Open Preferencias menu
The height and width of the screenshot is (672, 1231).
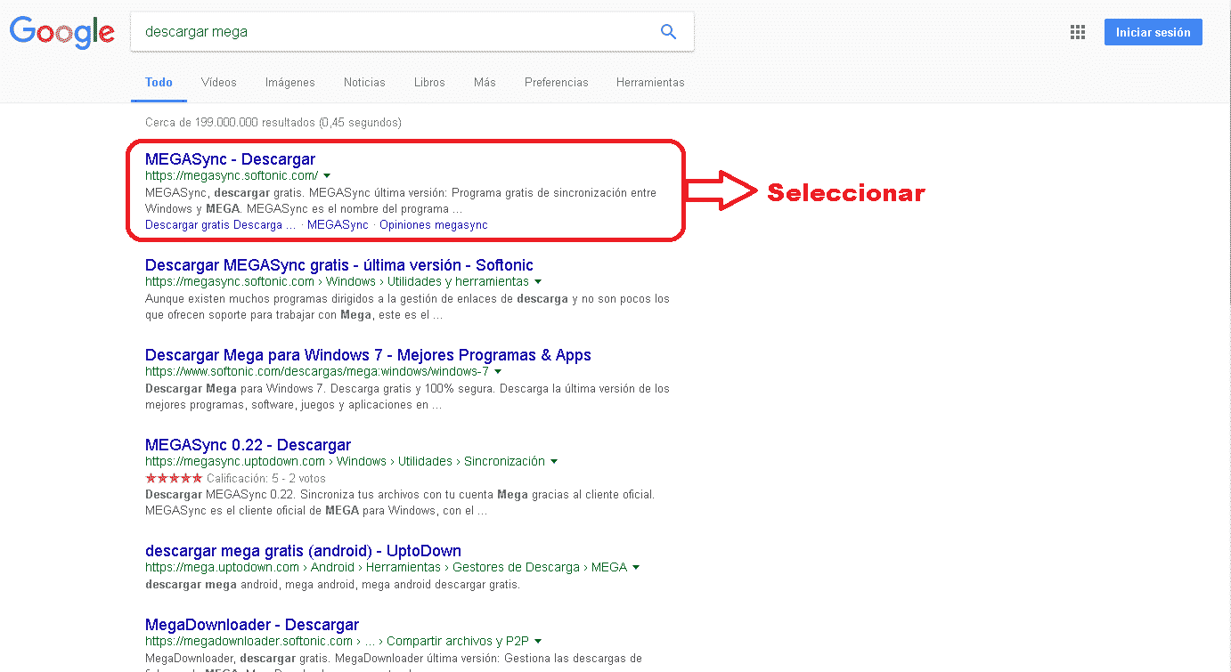556,82
